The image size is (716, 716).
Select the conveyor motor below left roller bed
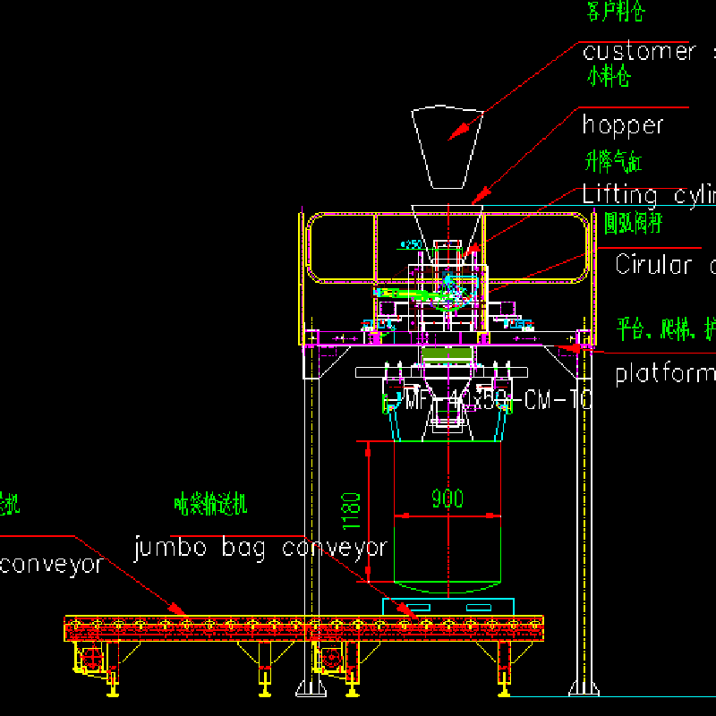(91, 659)
